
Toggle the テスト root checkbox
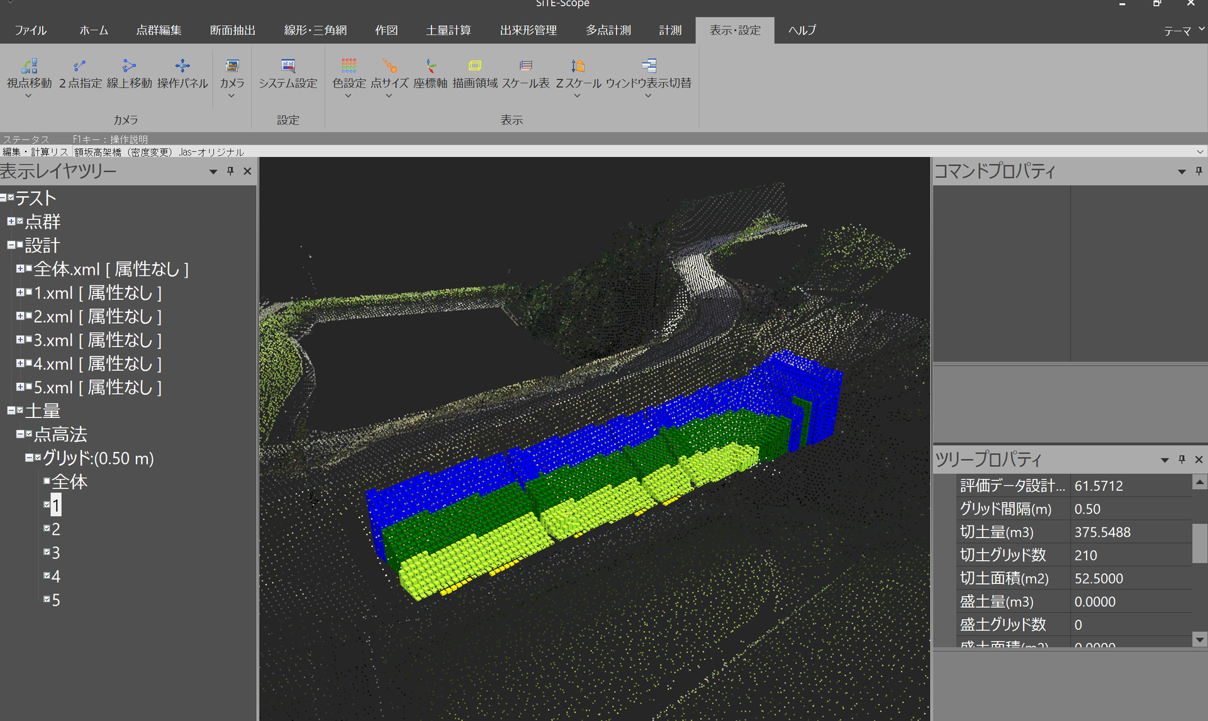(x=11, y=197)
